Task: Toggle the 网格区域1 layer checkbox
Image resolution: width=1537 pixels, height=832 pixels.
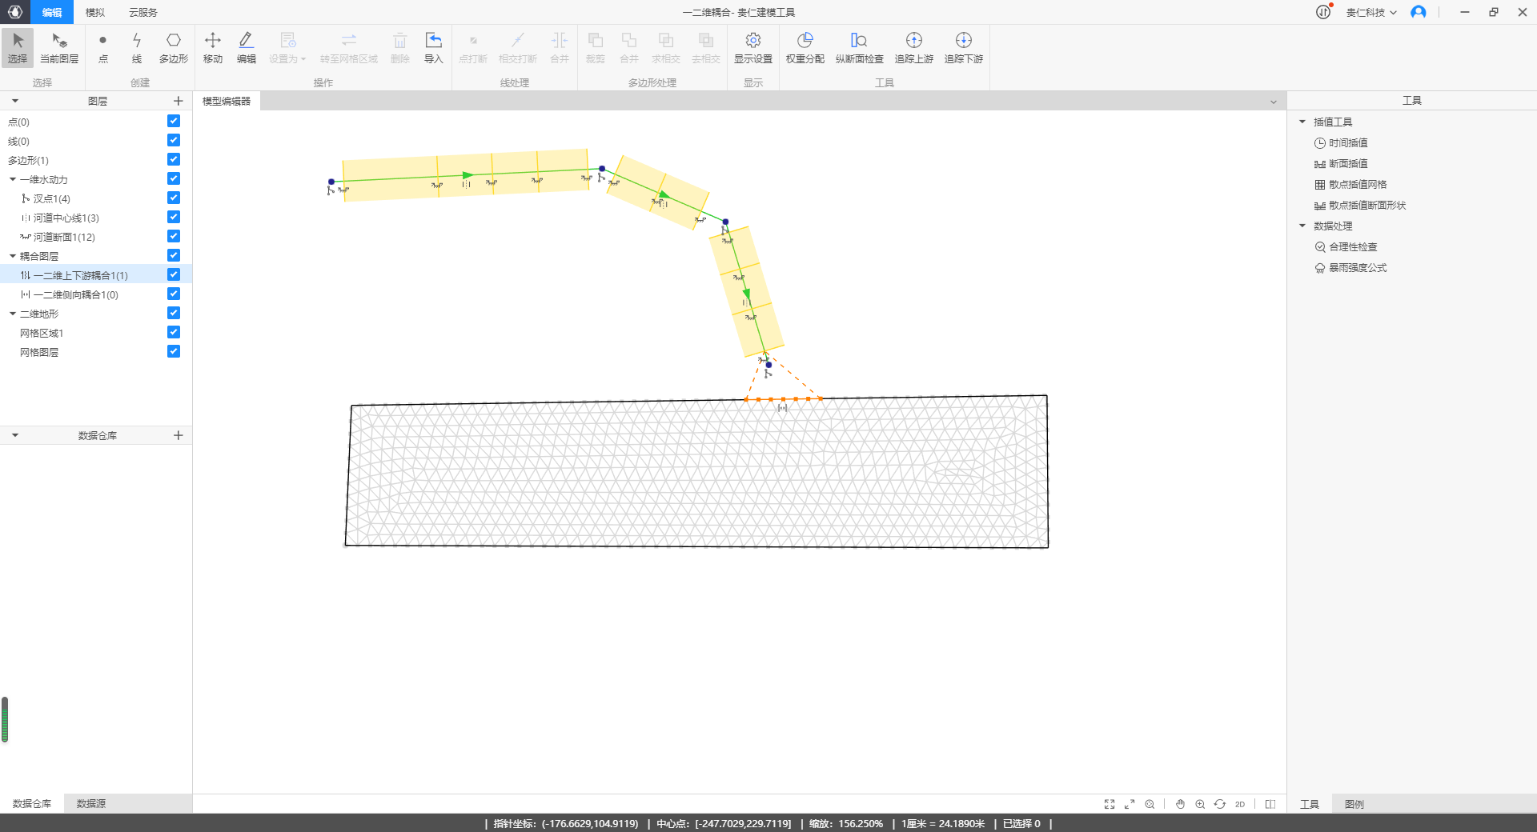Action: (174, 332)
